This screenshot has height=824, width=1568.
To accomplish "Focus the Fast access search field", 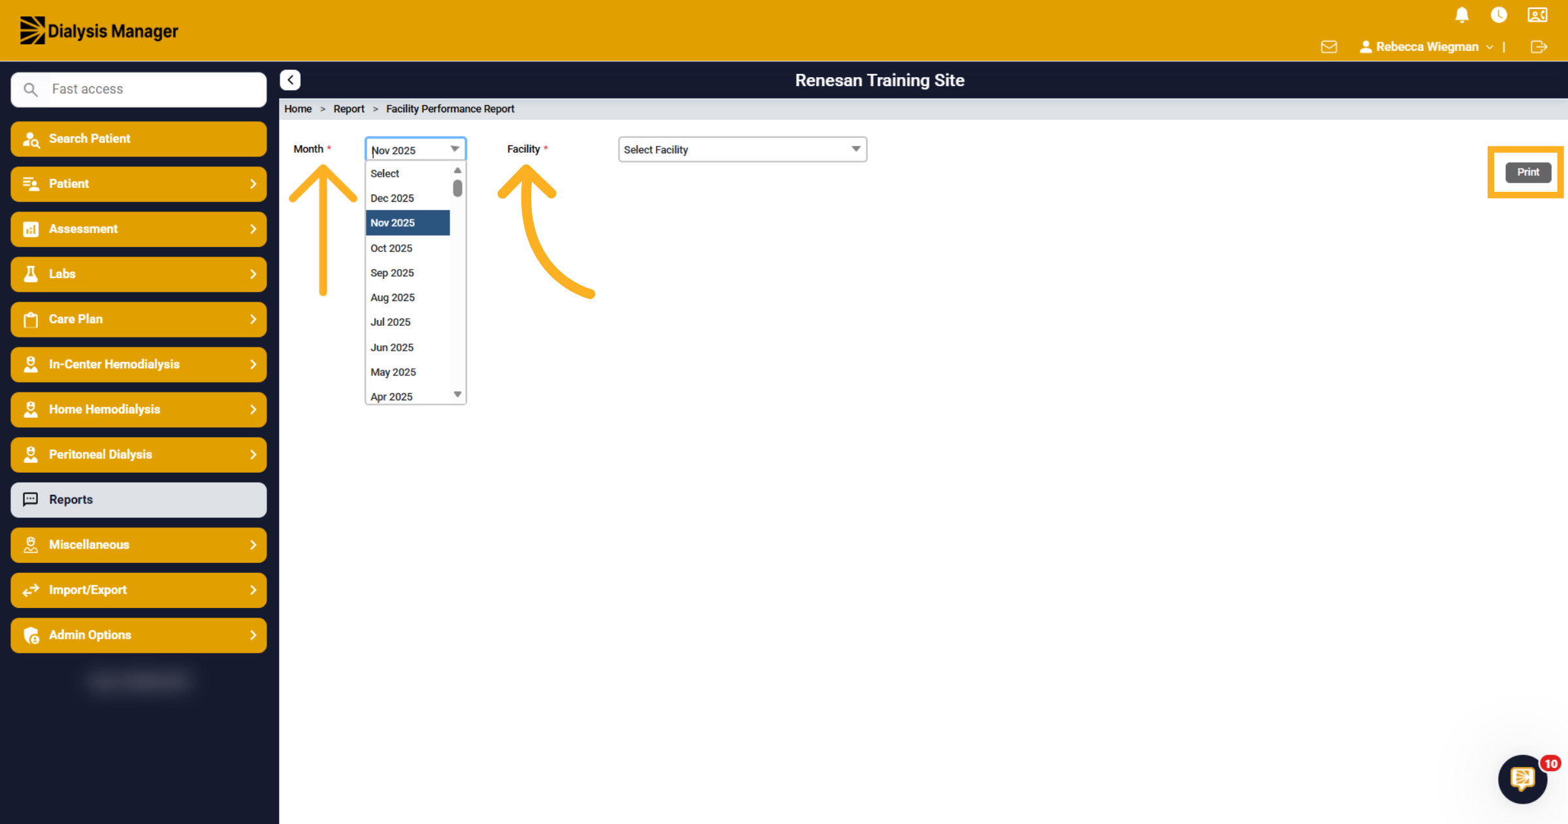I will click(139, 89).
